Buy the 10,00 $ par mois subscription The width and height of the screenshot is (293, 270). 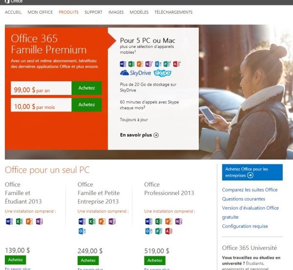[x=86, y=105]
